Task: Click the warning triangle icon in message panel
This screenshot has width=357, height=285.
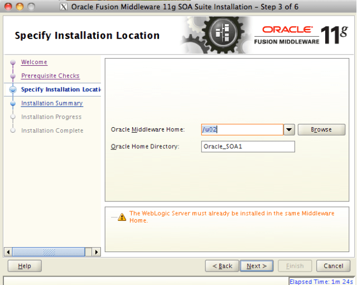Action: pos(122,217)
